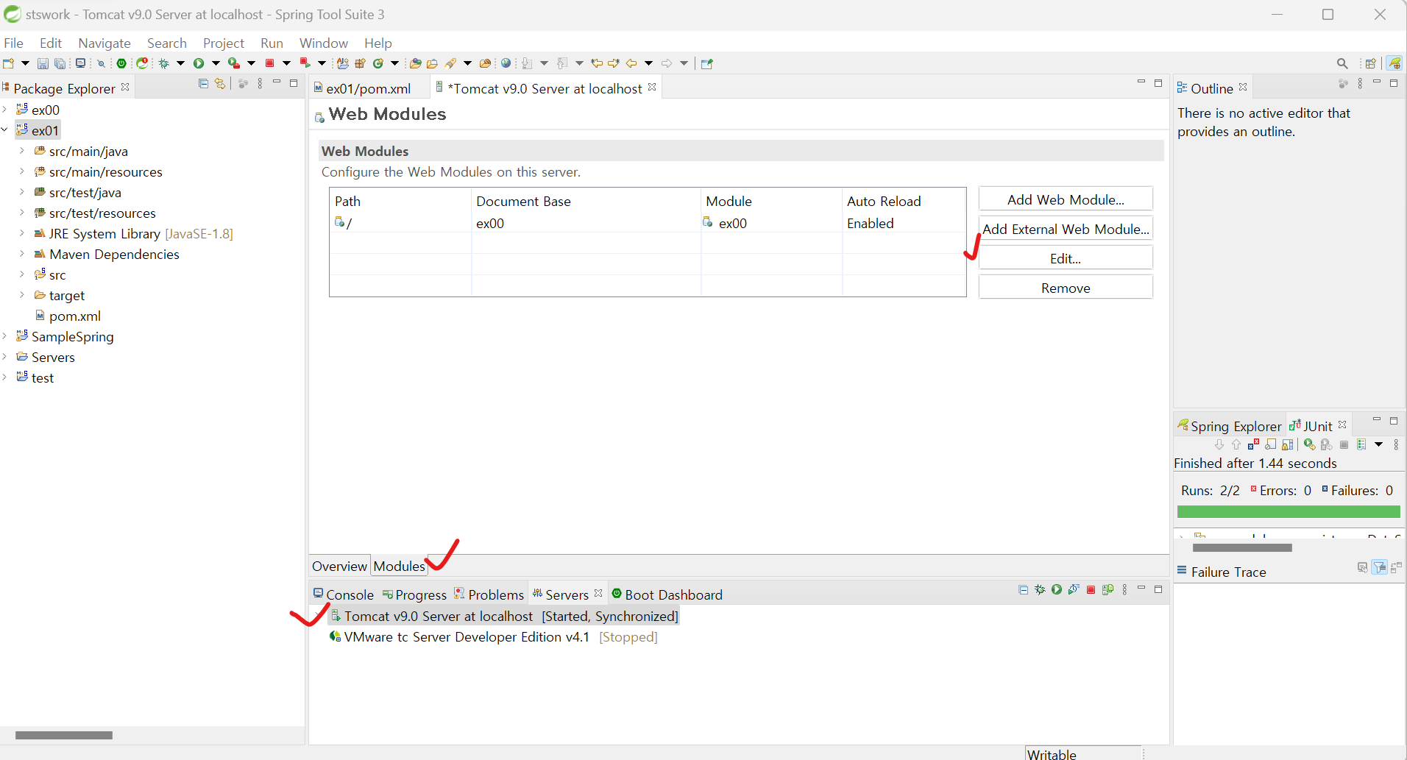Click the JUnit green progress bar
This screenshot has height=760, width=1407.
pos(1289,511)
